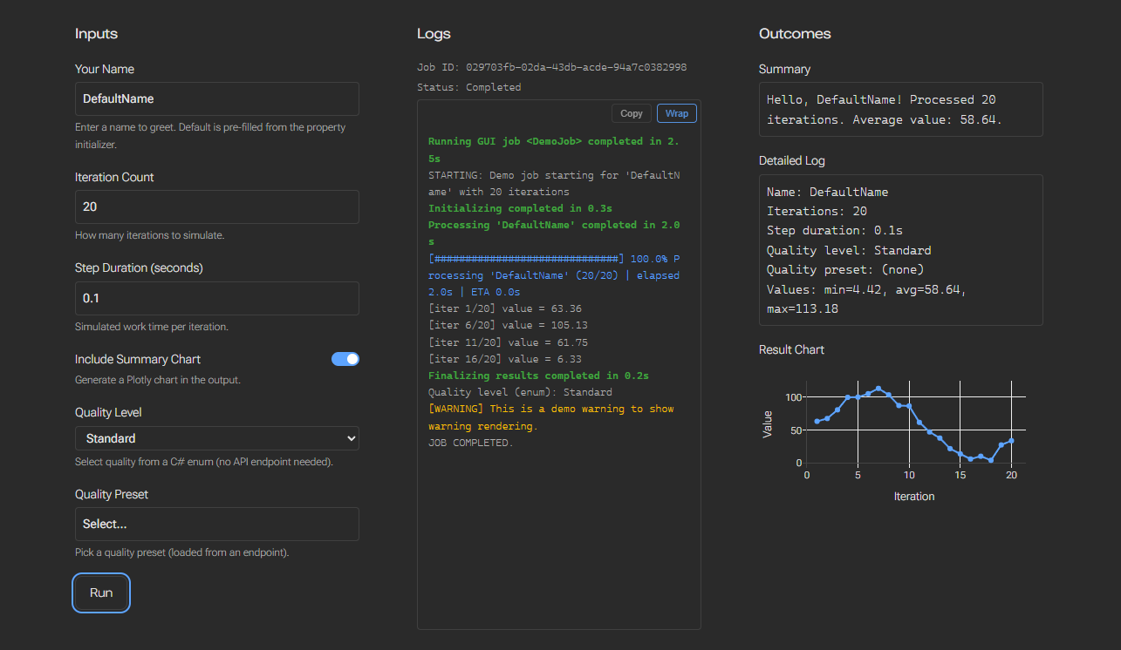
Task: Click the Job ID text
Action: click(x=552, y=67)
